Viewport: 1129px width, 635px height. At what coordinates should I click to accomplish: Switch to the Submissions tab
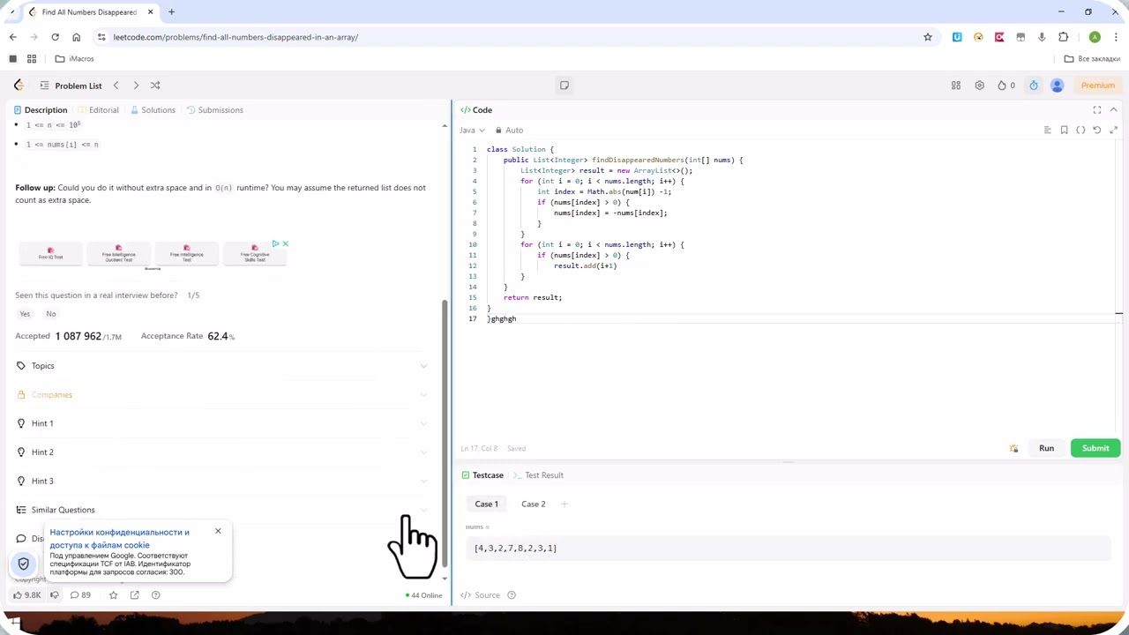pos(214,110)
